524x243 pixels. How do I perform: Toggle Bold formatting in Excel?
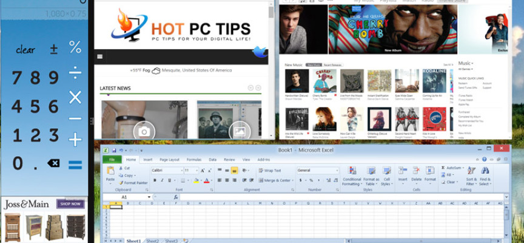[x=155, y=180]
